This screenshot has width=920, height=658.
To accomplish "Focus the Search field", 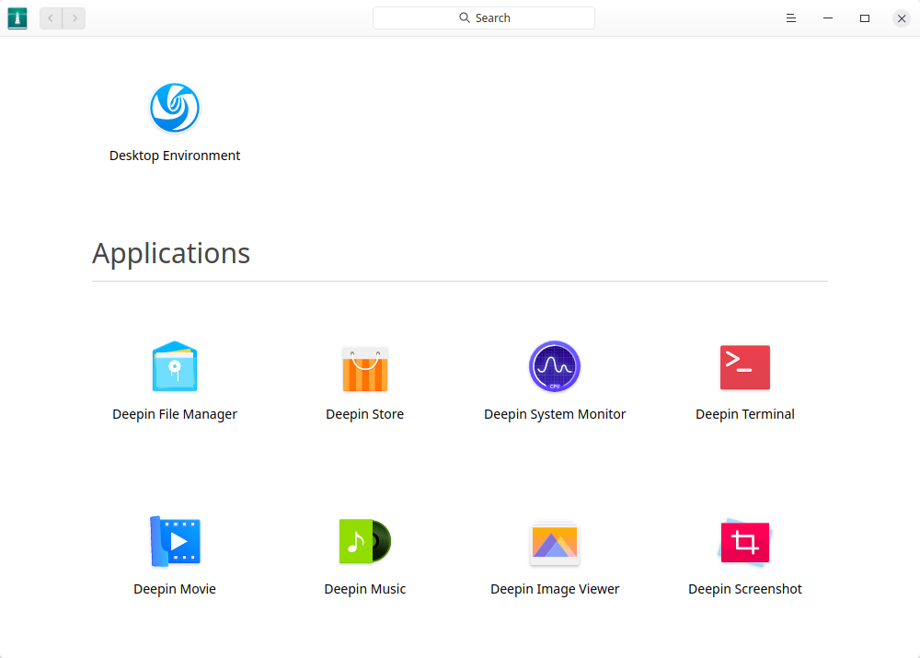I will point(484,18).
